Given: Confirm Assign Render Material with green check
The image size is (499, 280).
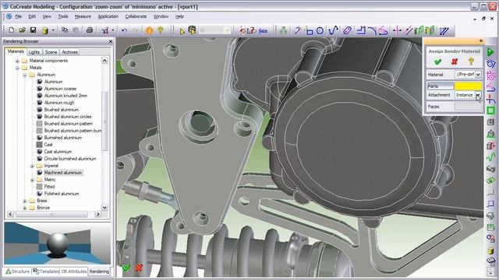Looking at the screenshot, I should click(x=438, y=61).
